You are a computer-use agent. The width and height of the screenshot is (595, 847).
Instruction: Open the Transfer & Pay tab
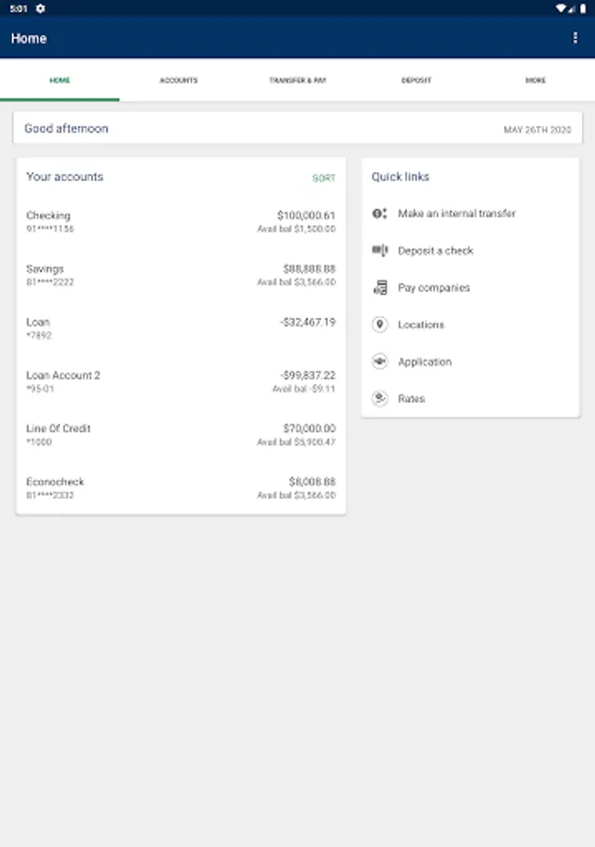click(x=297, y=80)
